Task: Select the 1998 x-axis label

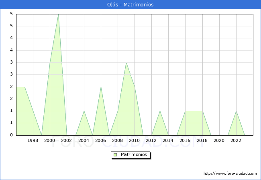Action: [33, 140]
